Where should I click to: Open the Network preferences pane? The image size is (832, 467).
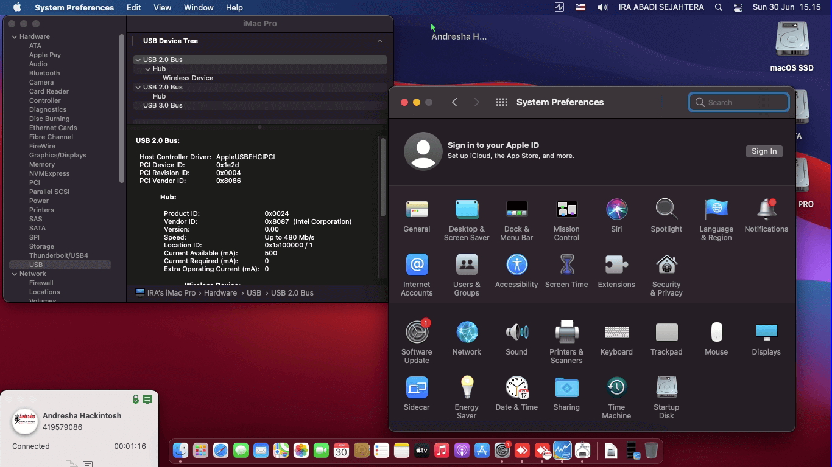[467, 339]
